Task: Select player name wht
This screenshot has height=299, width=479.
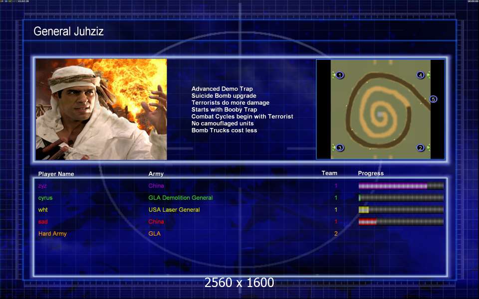Action: pyautogui.click(x=43, y=210)
